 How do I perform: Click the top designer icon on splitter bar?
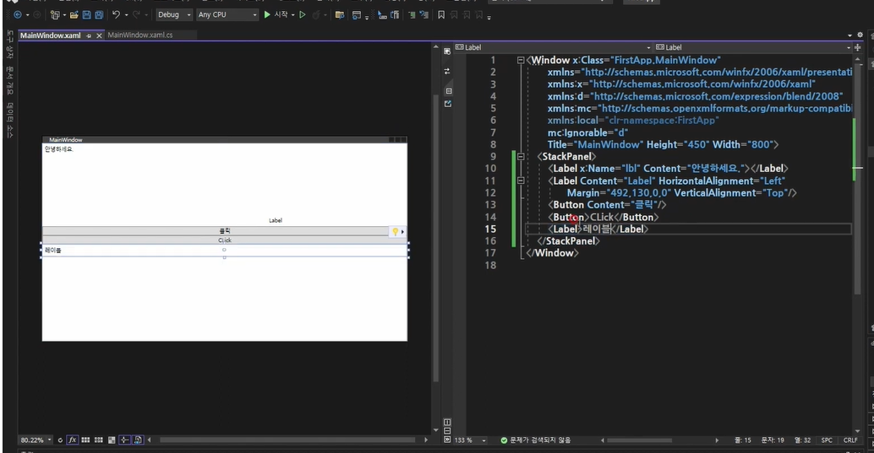click(447, 51)
